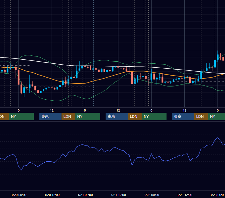Click the LDN session bar following 3/22 12:00
The image size is (225, 198).
click(201, 116)
